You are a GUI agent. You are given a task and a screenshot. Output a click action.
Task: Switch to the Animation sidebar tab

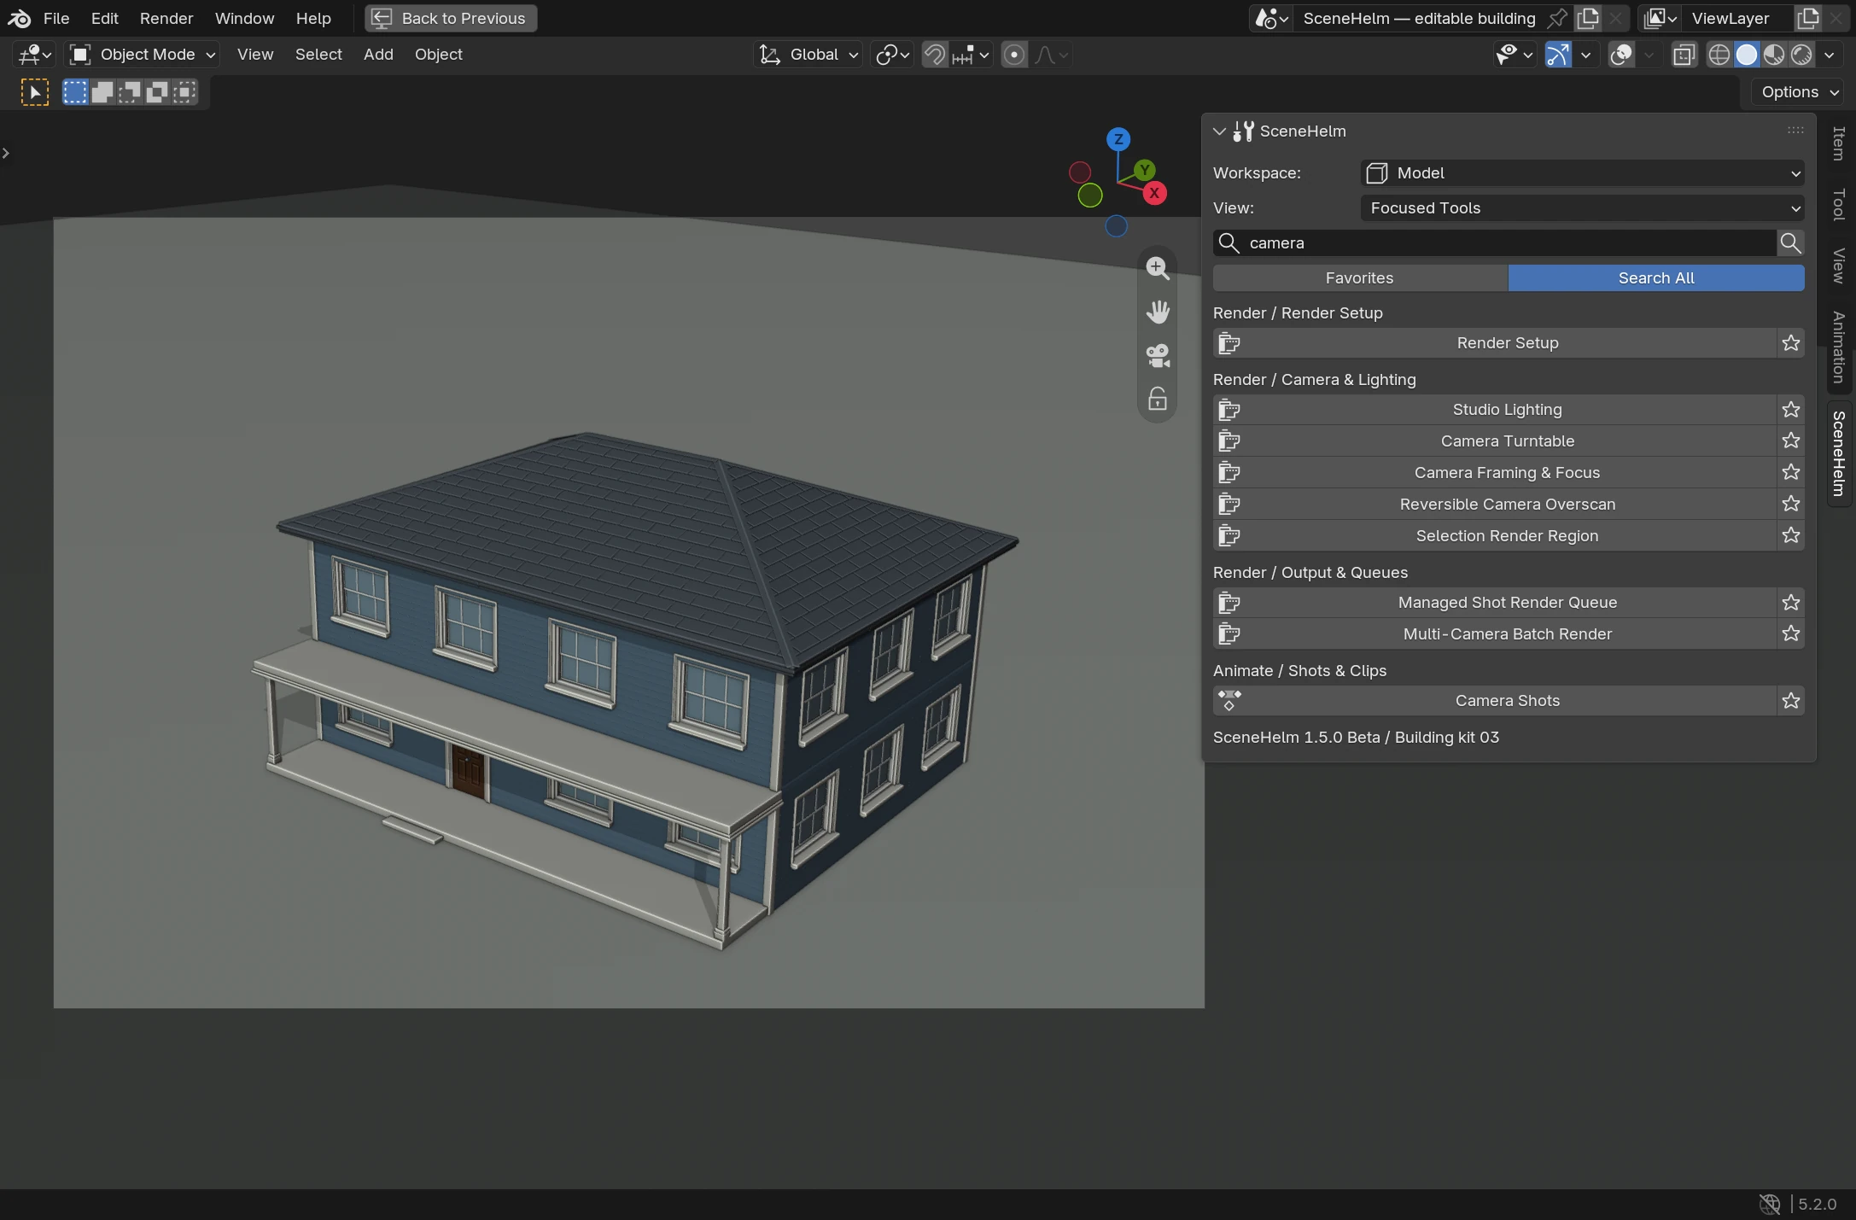[1838, 347]
